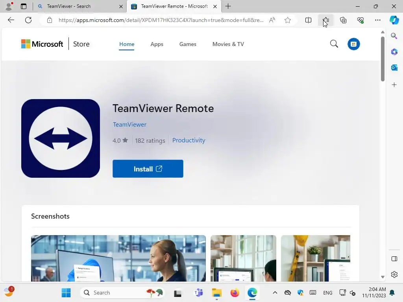The image size is (403, 302).
Task: Open the notification bell
Action: (392, 293)
